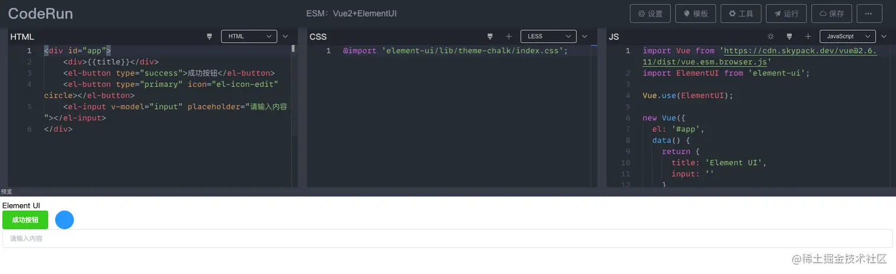Click the format brush icon in HTML panel
Viewport: 896px width, 274px height.
coord(209,37)
